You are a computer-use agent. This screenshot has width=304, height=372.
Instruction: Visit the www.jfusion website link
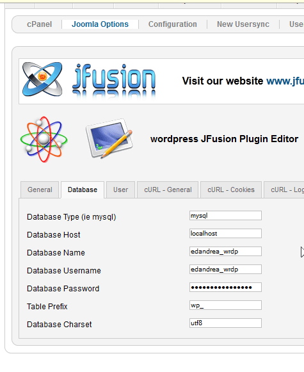coord(285,81)
